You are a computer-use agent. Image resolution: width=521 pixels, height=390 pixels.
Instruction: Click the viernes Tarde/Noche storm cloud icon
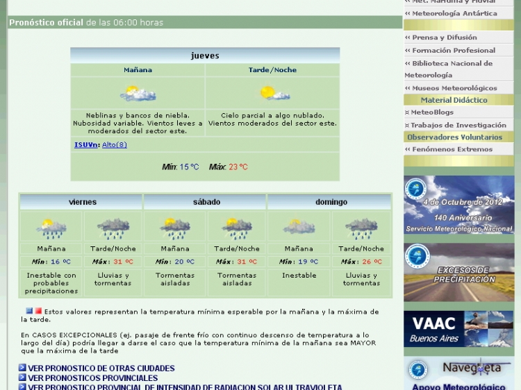click(x=113, y=229)
